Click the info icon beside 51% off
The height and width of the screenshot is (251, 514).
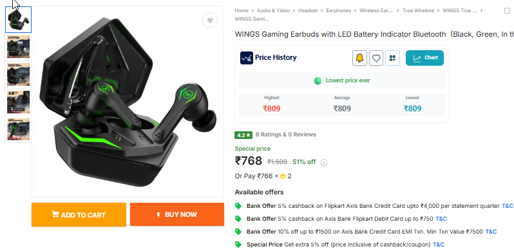[323, 162]
